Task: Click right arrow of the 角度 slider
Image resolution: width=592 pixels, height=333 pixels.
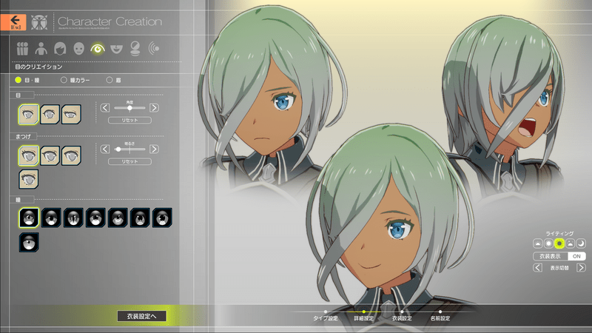Action: pos(154,108)
